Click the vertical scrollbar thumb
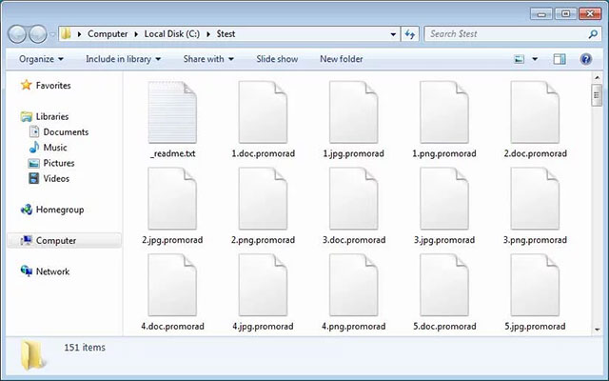Image resolution: width=609 pixels, height=381 pixels. coord(597,94)
